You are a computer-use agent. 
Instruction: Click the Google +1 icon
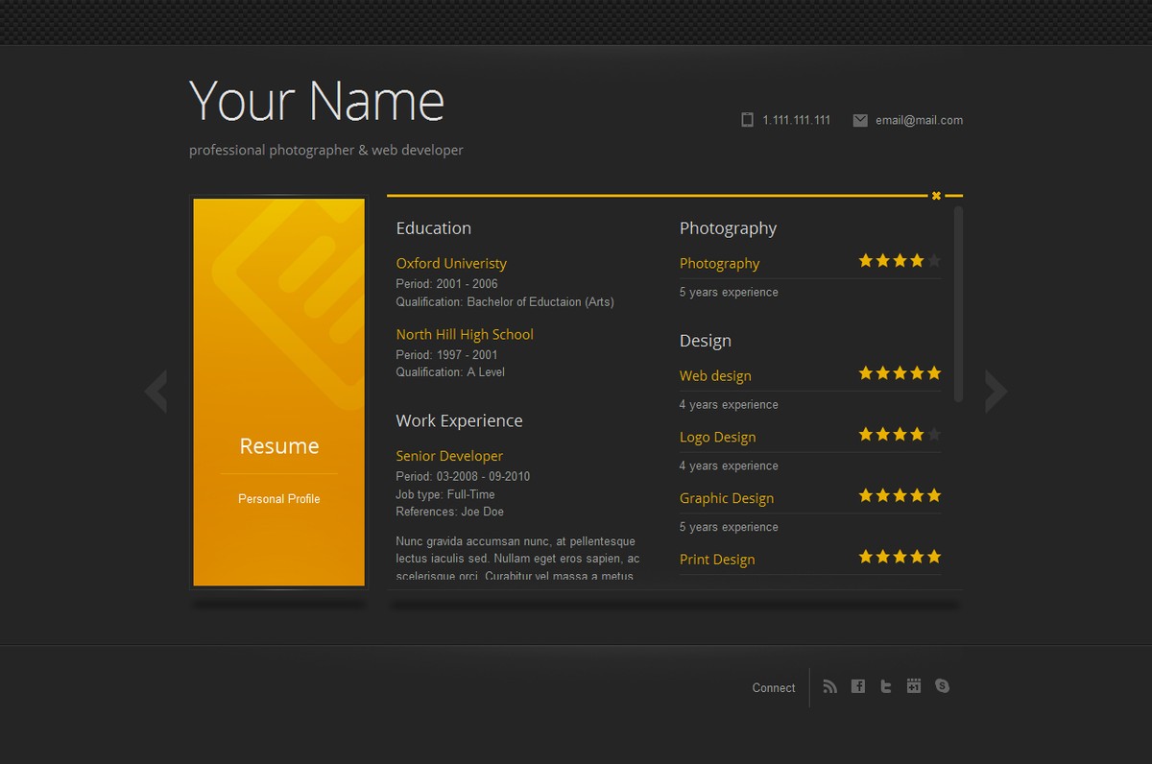point(914,686)
